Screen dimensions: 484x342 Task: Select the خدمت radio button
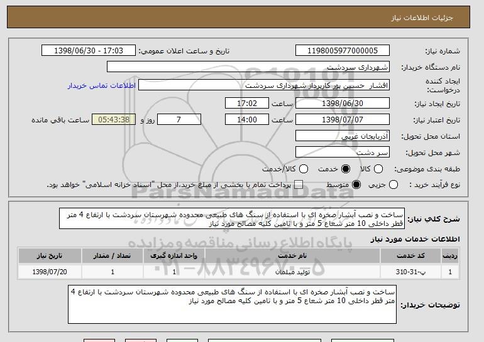(346, 169)
